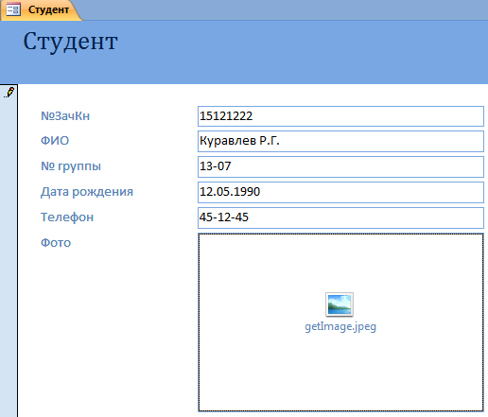Click the pencil record selector icon
The image size is (488, 417).
tap(9, 93)
